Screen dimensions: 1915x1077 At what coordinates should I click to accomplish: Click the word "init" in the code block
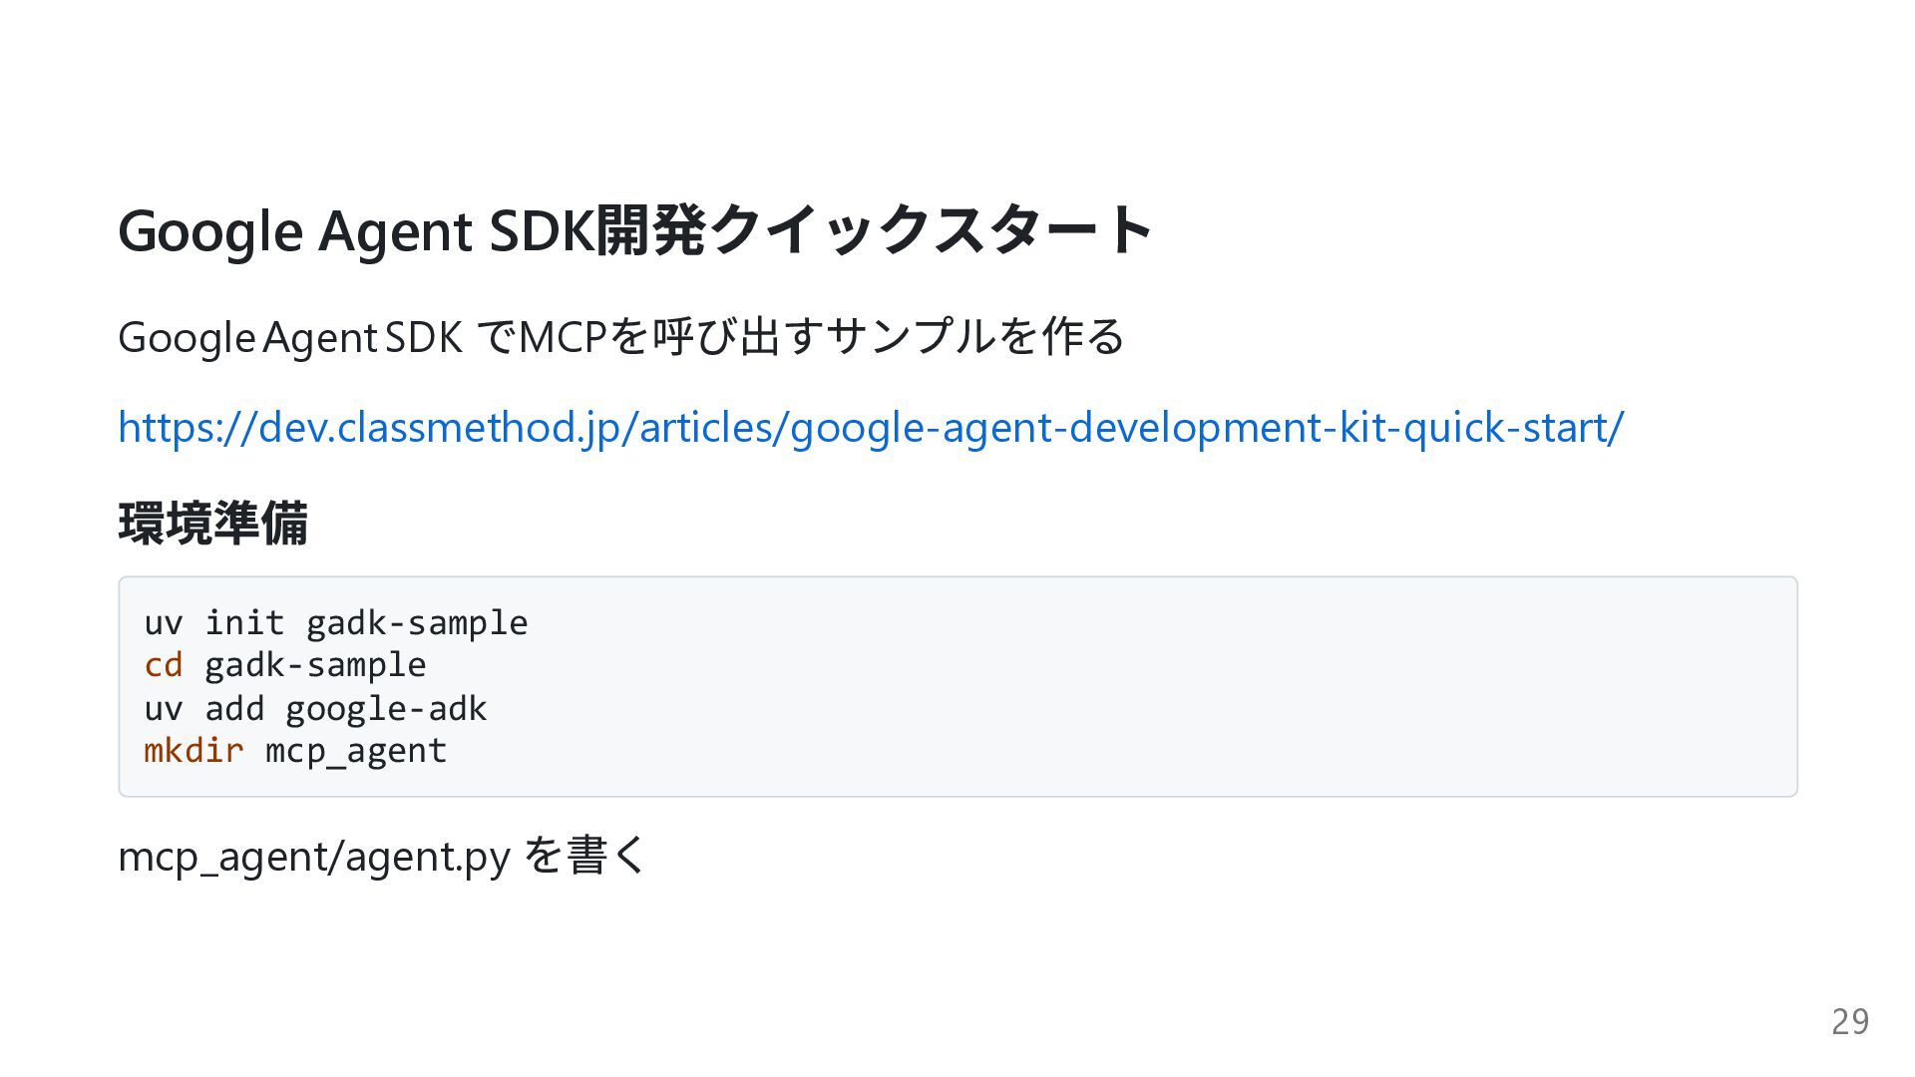click(244, 623)
